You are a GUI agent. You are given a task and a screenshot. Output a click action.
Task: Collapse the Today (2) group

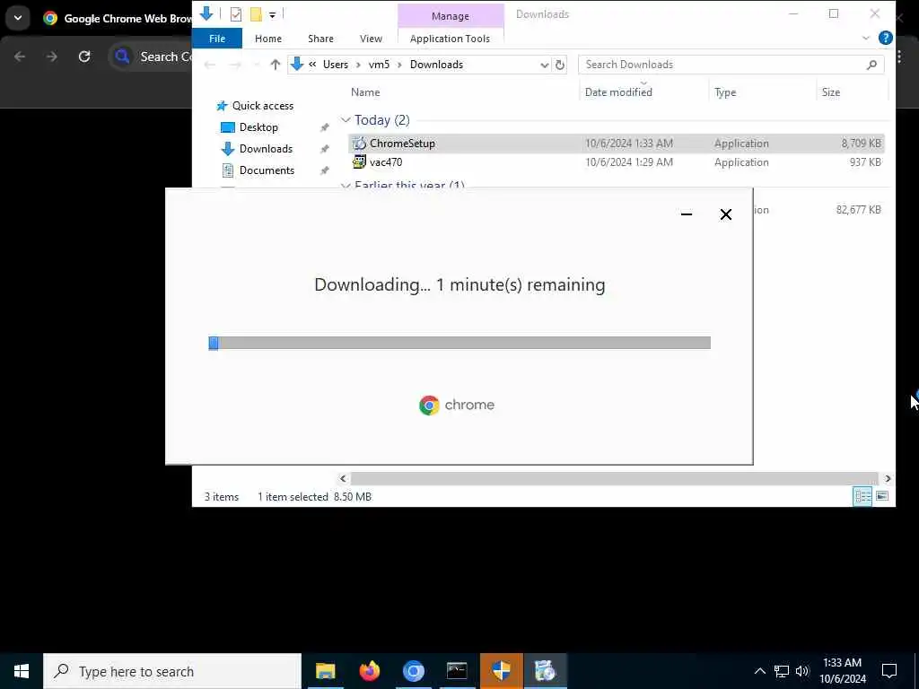346,120
